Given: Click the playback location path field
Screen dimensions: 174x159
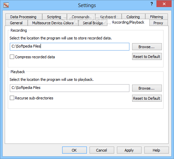Looking at the screenshot, I should click(x=70, y=88).
